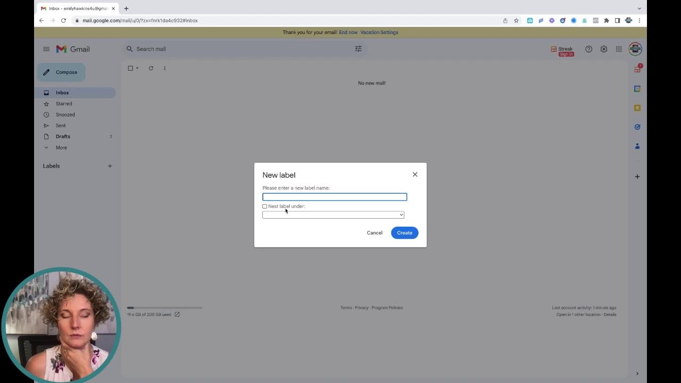The height and width of the screenshot is (383, 681).
Task: Click the browser address bar
Action: point(287,20)
